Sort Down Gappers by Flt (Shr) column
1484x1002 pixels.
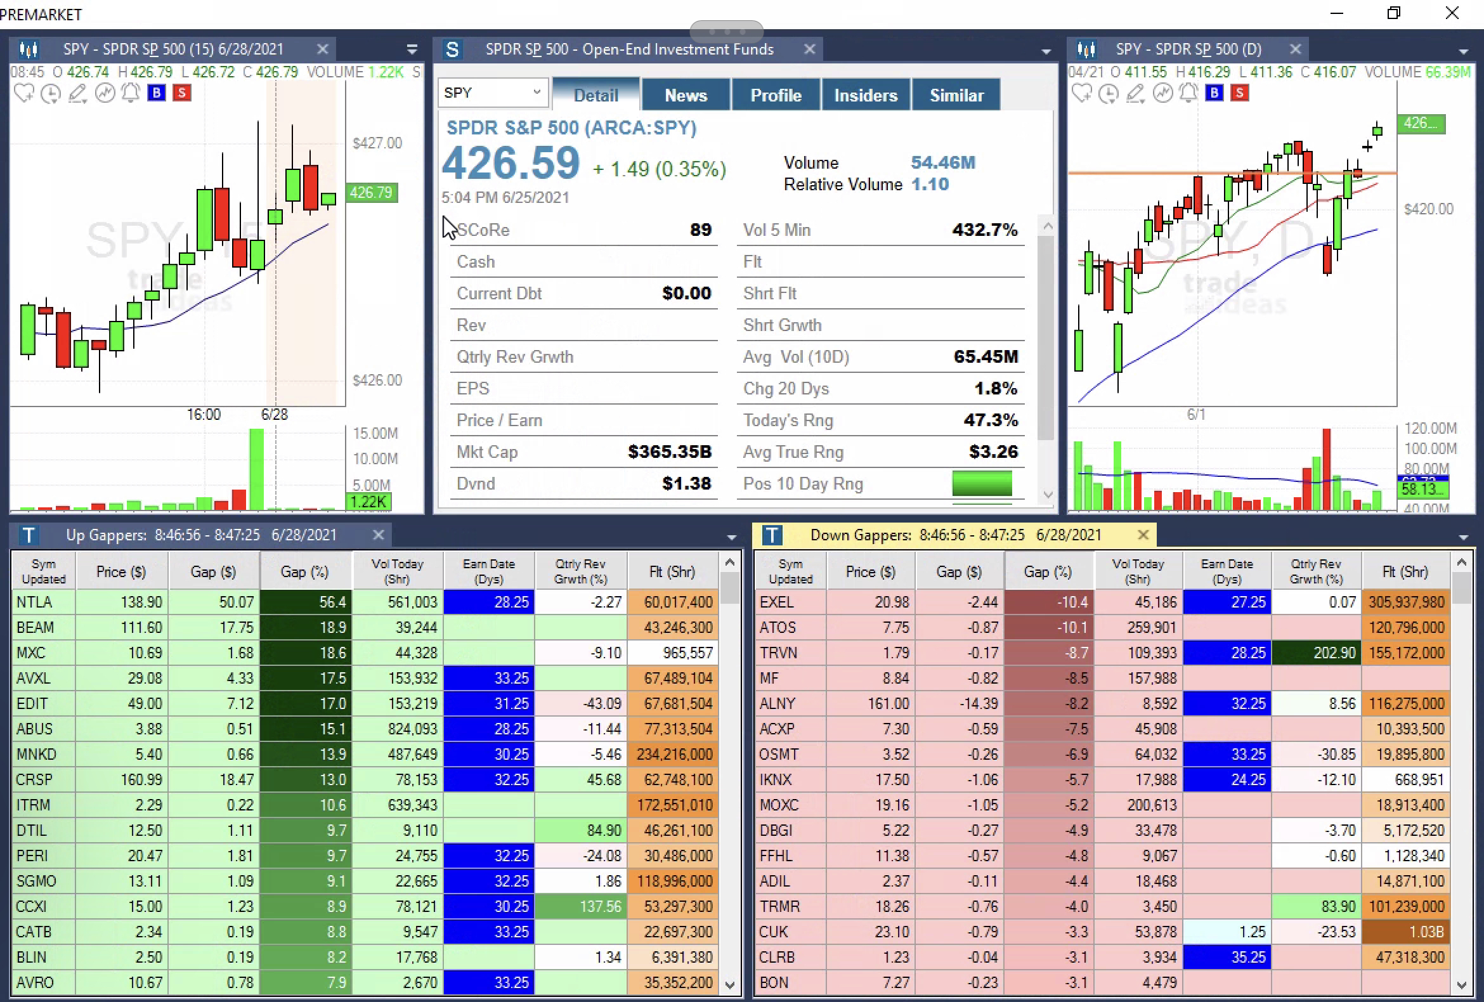tap(1405, 571)
